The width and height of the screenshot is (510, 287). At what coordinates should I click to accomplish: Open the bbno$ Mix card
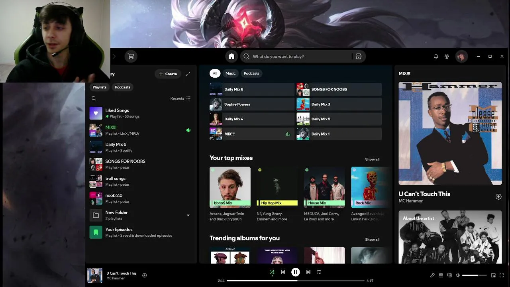[x=230, y=194]
